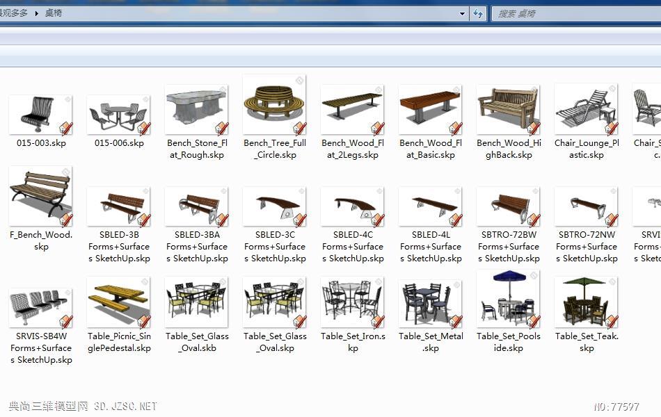
Task: Select the Bench_Wood_Flat_Basic.skp thumbnail
Action: pos(431,110)
